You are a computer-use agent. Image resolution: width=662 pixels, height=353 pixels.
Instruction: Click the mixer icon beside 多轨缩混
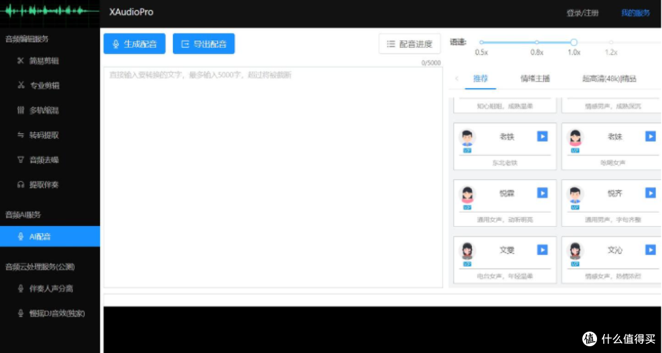(x=20, y=110)
